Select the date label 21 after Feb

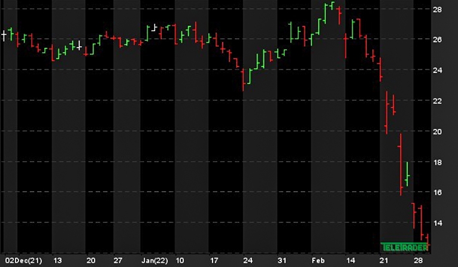coord(384,260)
